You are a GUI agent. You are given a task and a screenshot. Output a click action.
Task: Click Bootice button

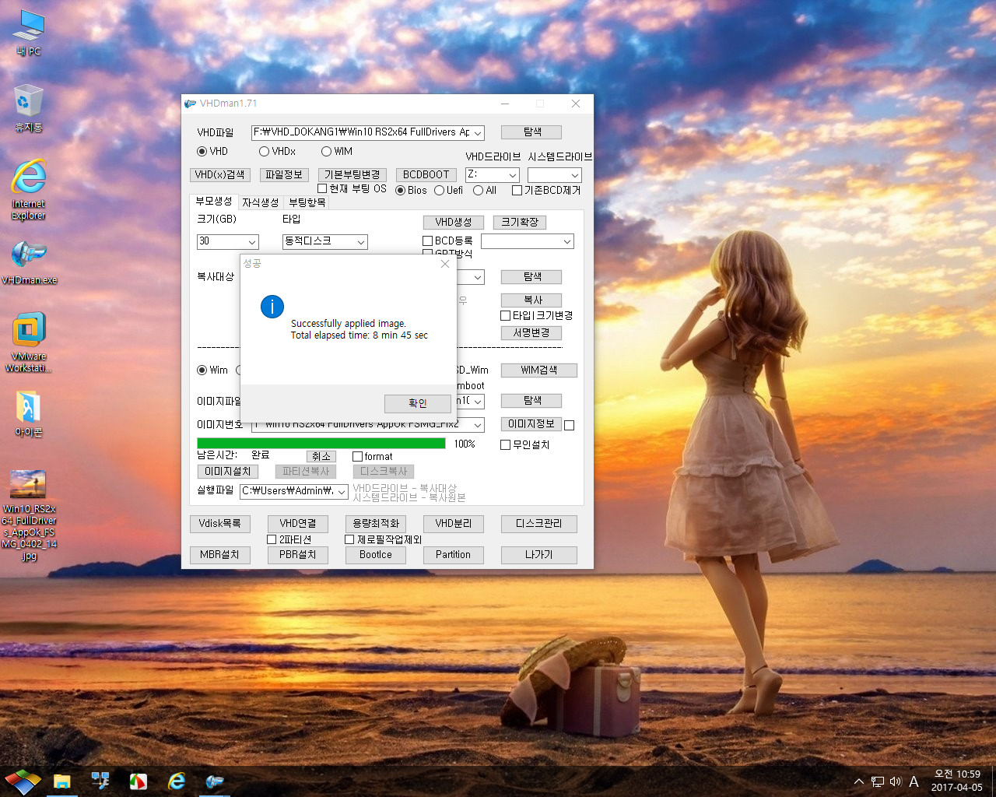tap(376, 555)
